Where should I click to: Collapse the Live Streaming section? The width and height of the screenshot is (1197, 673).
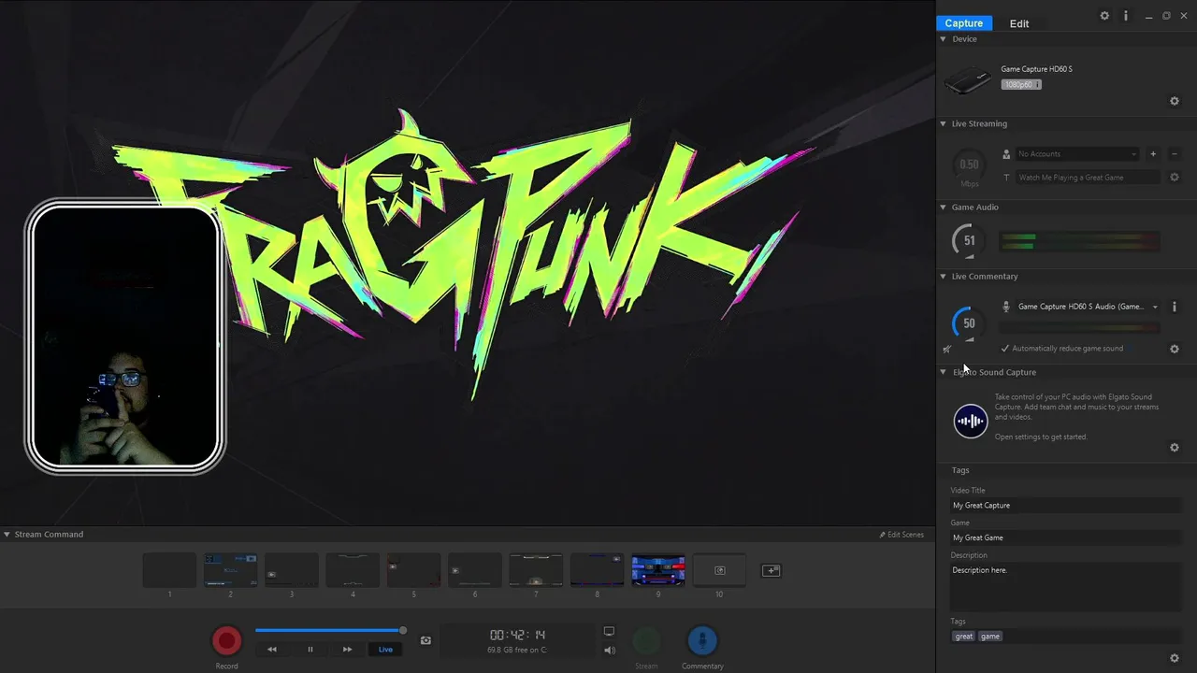[x=943, y=123]
